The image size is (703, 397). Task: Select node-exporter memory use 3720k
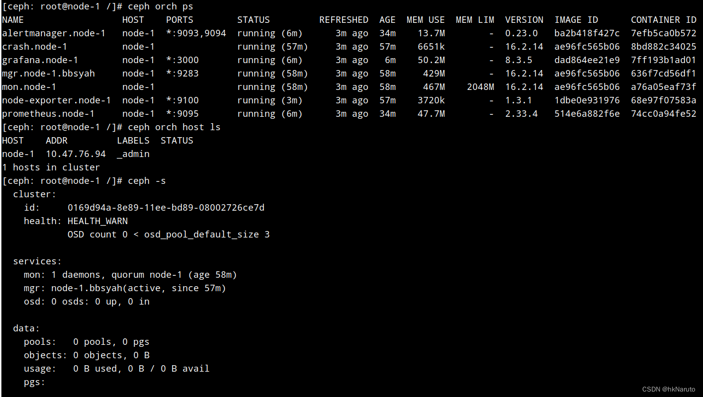[431, 100]
